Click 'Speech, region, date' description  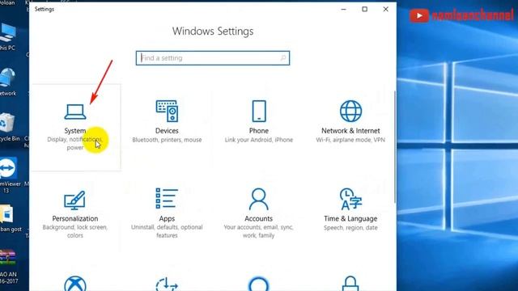(350, 228)
